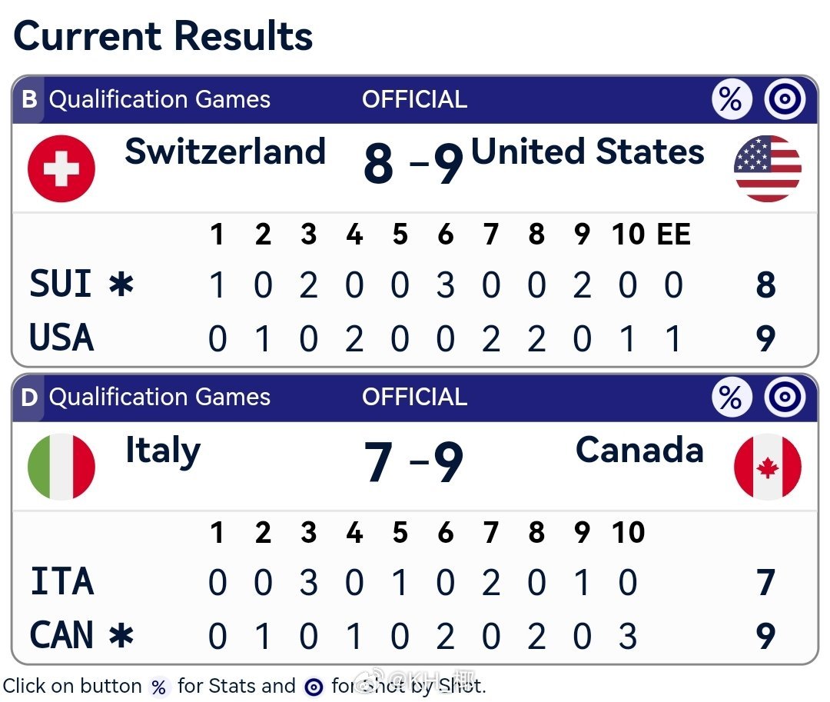Open stats percent button for Italy-Canada game
The width and height of the screenshot is (830, 702).
tap(732, 397)
